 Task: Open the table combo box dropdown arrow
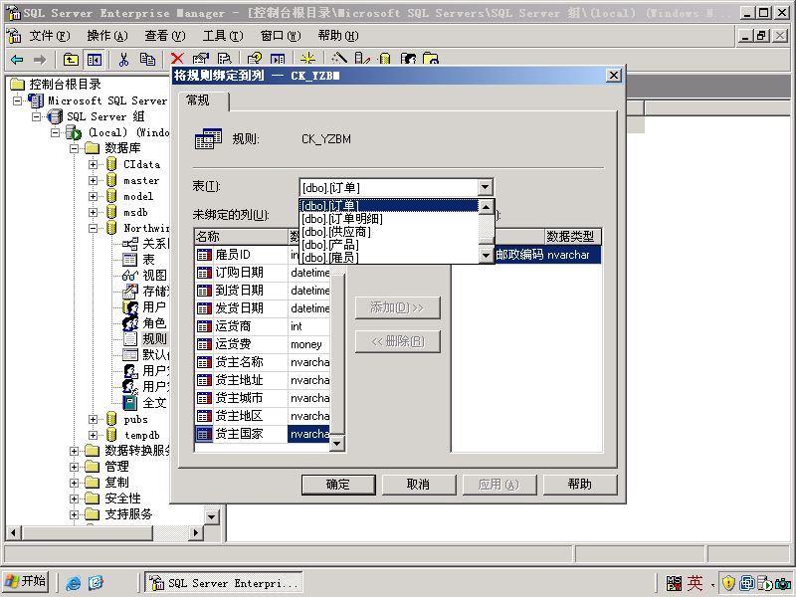(485, 187)
